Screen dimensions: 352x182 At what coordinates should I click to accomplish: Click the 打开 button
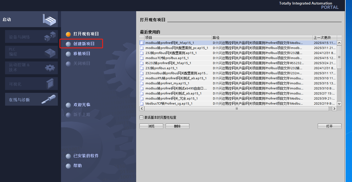pos(330,126)
